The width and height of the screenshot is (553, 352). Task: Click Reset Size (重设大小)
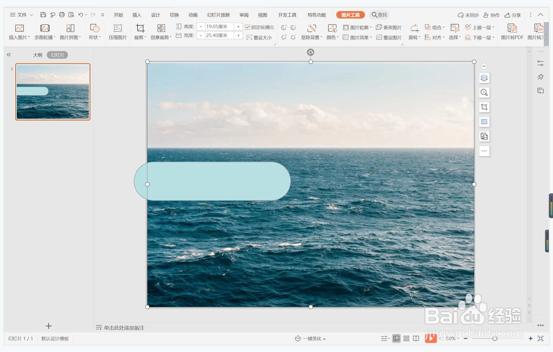coord(259,37)
